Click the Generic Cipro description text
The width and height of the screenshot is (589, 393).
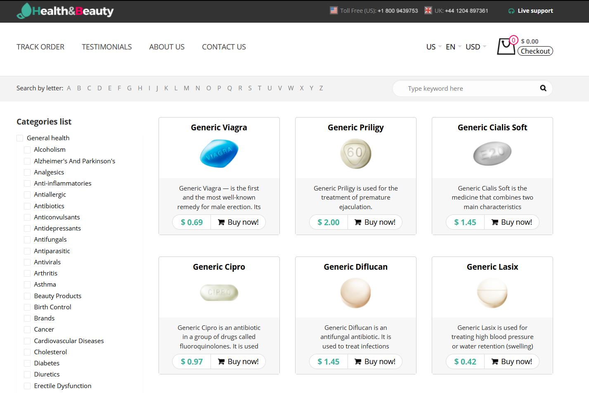click(219, 337)
